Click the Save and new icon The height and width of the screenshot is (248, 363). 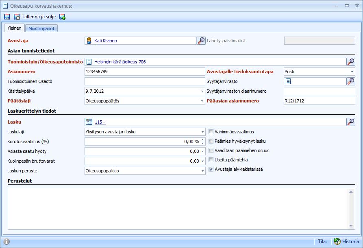pos(62,17)
